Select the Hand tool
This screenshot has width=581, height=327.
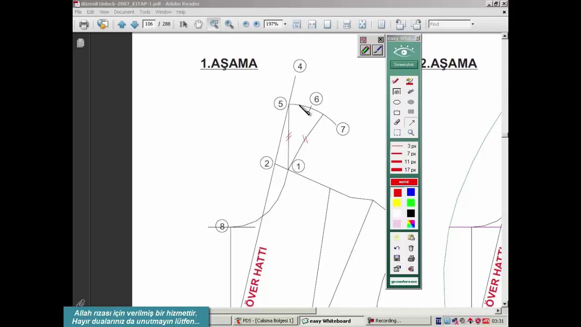click(x=198, y=24)
